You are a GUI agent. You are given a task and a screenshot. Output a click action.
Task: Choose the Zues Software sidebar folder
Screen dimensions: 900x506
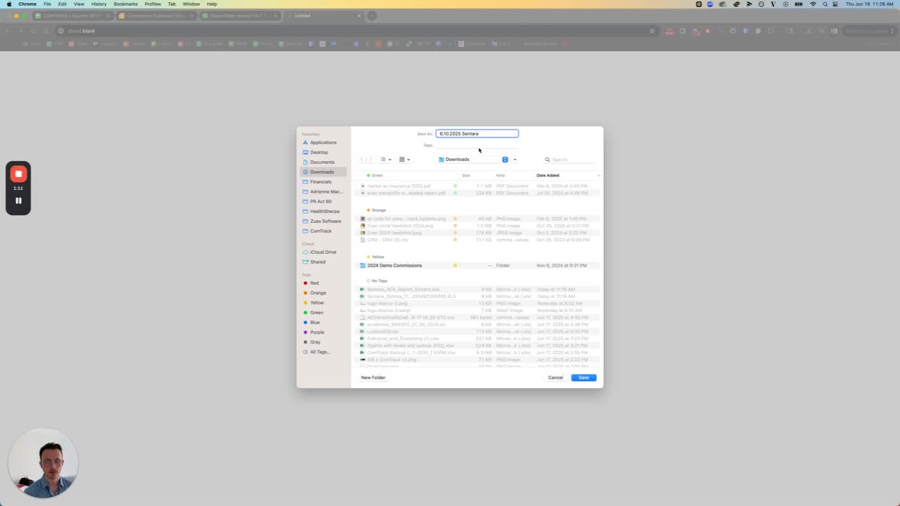pyautogui.click(x=325, y=221)
